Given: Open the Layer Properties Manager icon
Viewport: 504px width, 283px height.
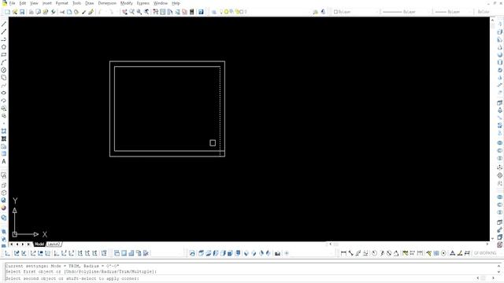Looking at the screenshot, I should pyautogui.click(x=213, y=12).
